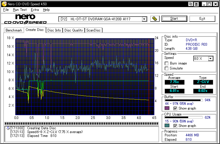Viewport: 220px width, 144px height.
Task: Enable the Burn image checkbox
Action: (x=167, y=63)
